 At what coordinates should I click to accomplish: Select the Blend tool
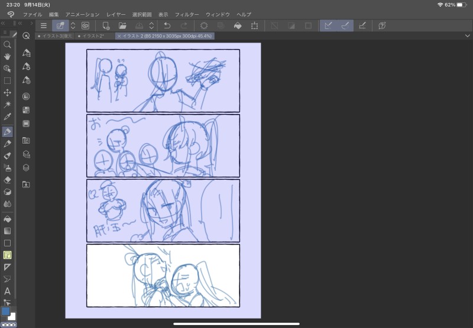click(7, 204)
